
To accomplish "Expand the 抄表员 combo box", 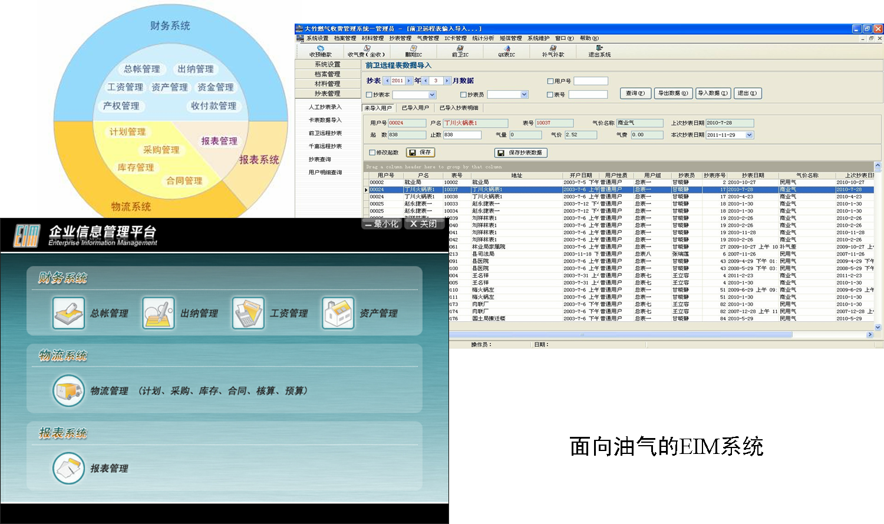I will tap(524, 95).
